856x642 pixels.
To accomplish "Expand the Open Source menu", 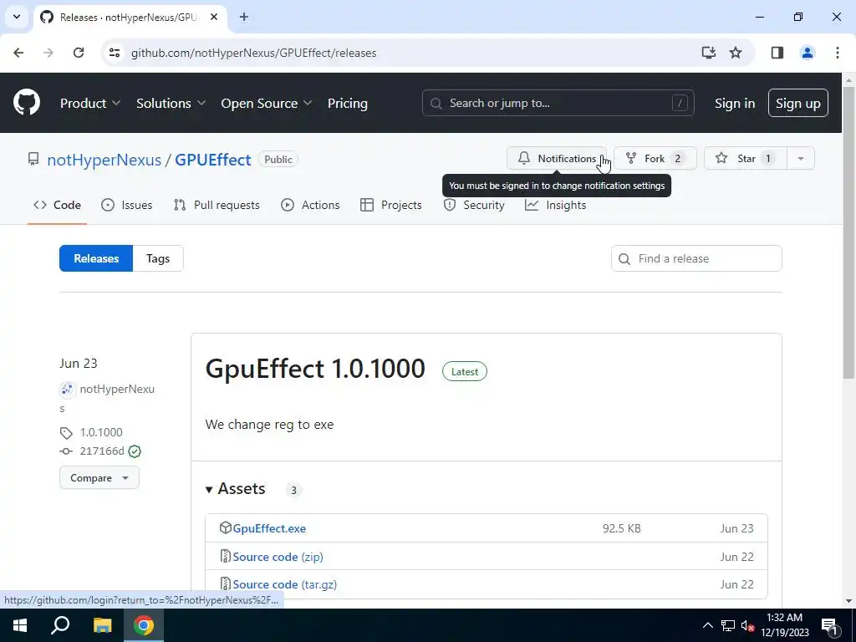I will pyautogui.click(x=267, y=103).
